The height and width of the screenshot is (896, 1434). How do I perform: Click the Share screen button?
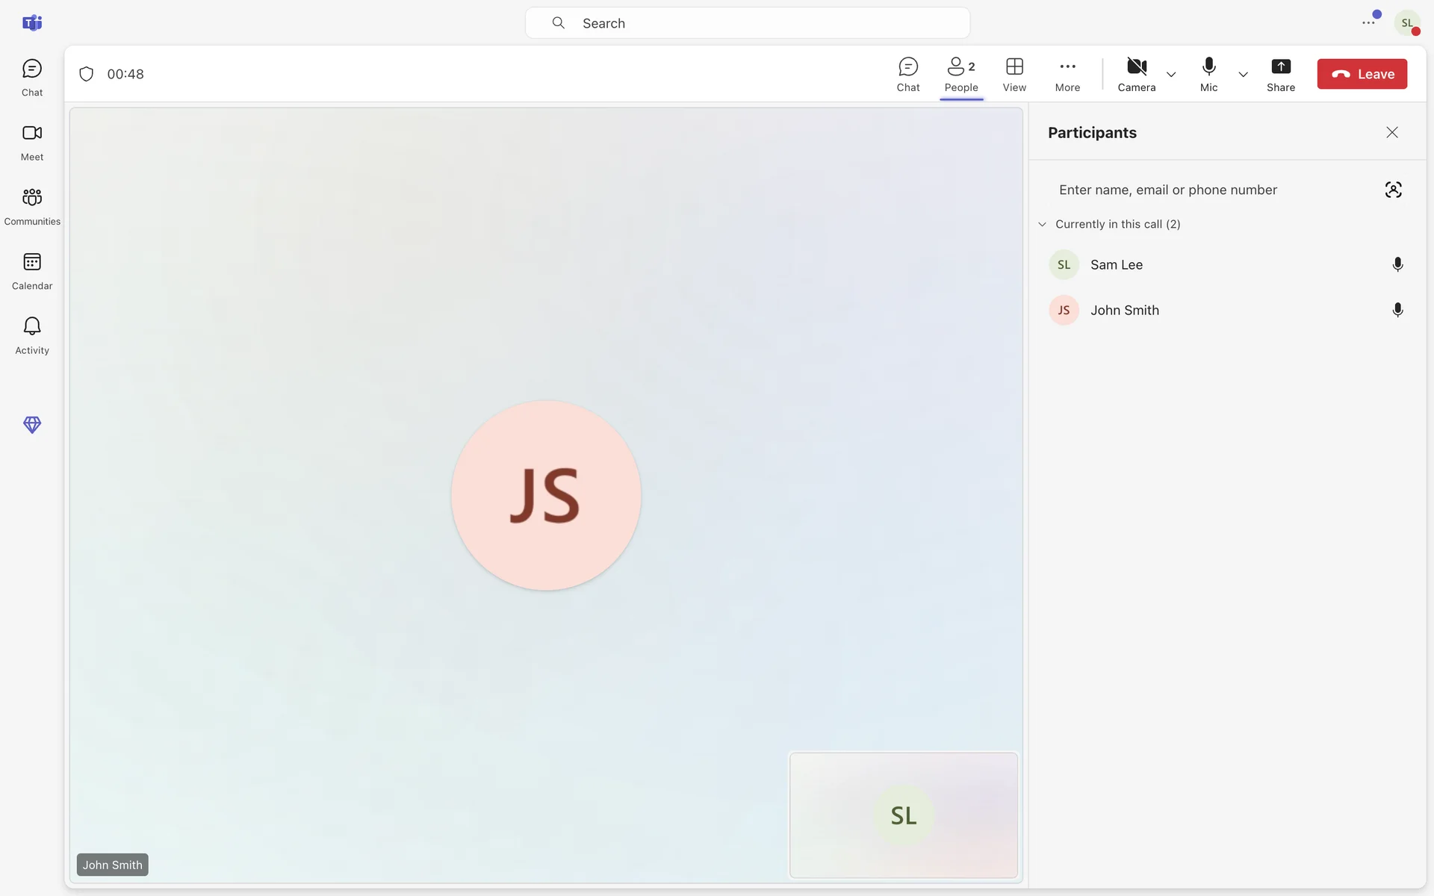1280,74
